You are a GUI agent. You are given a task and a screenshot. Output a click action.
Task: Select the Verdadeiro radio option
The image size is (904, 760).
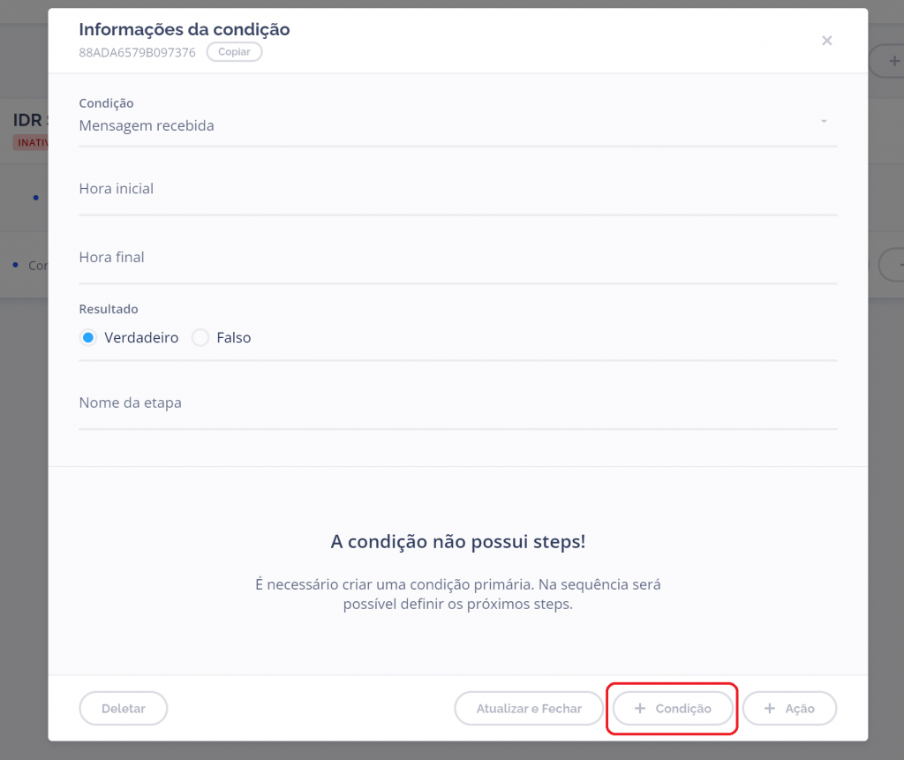(x=88, y=338)
